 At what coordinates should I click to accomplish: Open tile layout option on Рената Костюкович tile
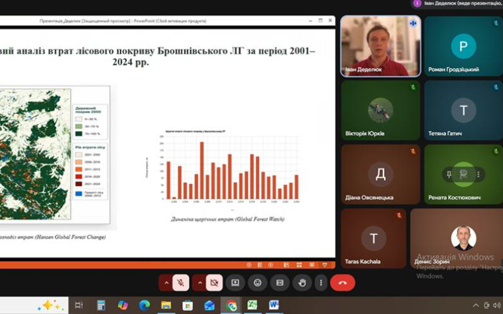point(463,175)
